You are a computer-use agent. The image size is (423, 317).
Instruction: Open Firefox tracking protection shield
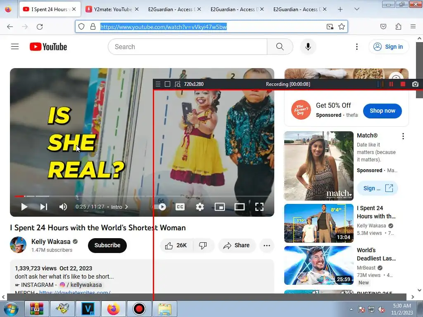(81, 26)
